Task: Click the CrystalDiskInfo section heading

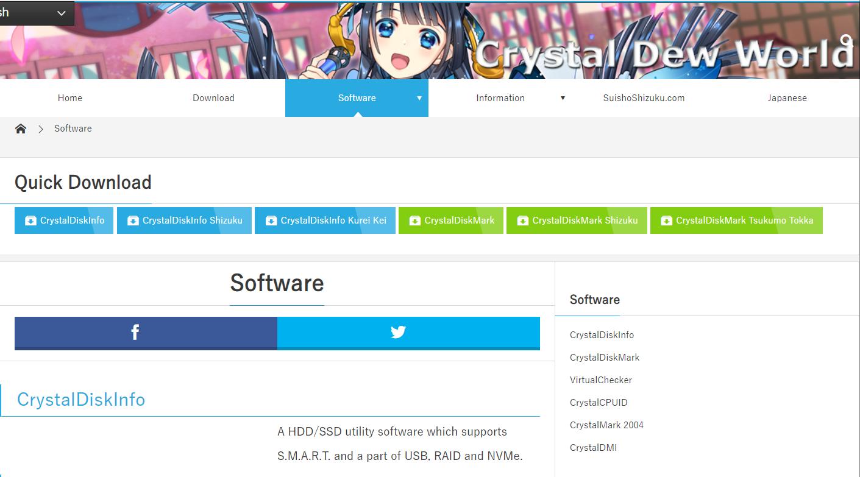Action: [81, 400]
